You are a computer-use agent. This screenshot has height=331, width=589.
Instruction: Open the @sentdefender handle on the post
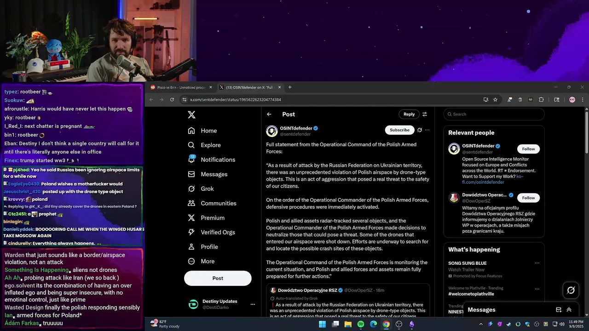coord(295,134)
